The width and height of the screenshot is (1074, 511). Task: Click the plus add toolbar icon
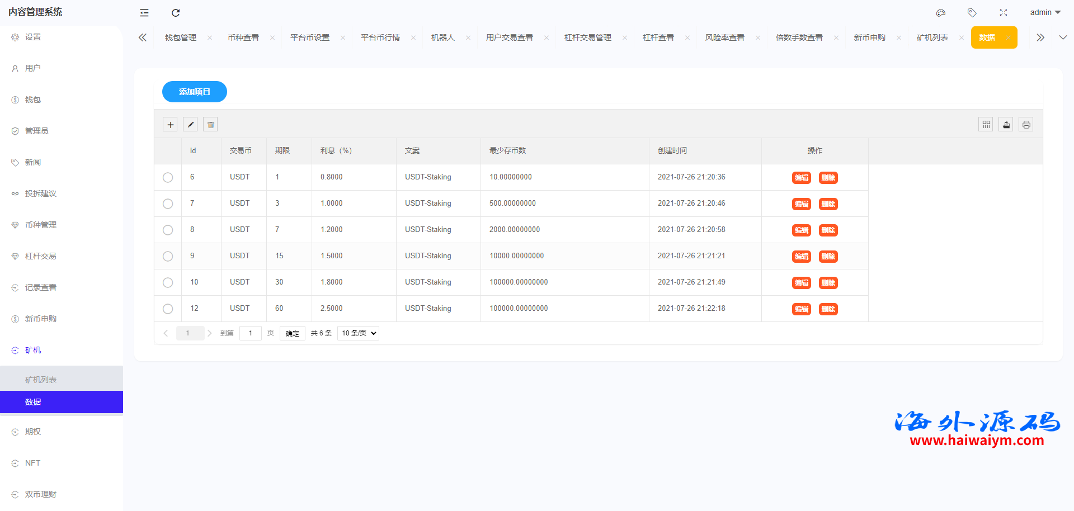171,125
